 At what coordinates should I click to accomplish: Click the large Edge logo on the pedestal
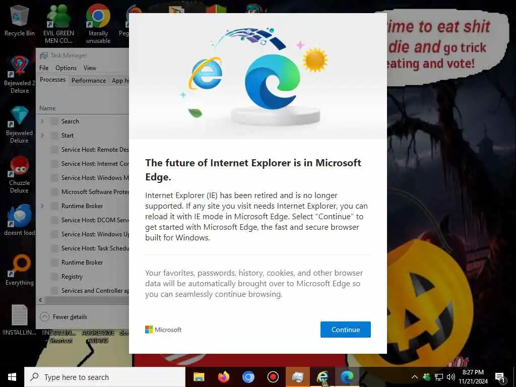(x=273, y=82)
